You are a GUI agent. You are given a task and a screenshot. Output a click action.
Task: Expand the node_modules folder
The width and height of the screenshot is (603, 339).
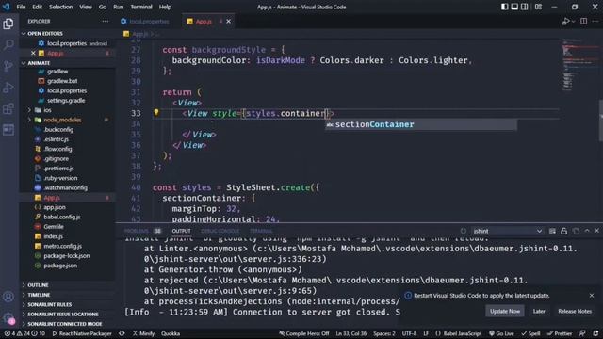point(62,120)
